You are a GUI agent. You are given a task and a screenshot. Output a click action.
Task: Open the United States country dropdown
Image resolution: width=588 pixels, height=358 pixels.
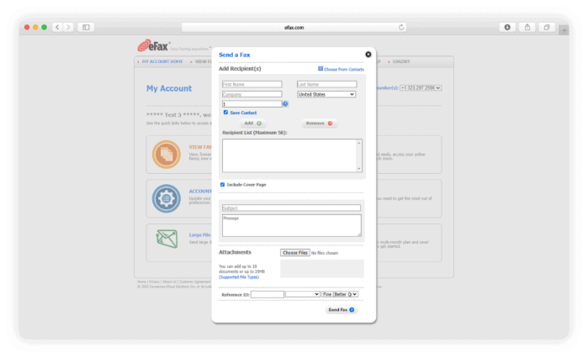pyautogui.click(x=326, y=94)
